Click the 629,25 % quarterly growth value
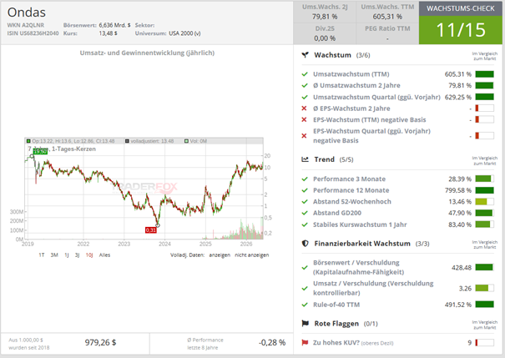This screenshot has height=358, width=505. coord(458,97)
